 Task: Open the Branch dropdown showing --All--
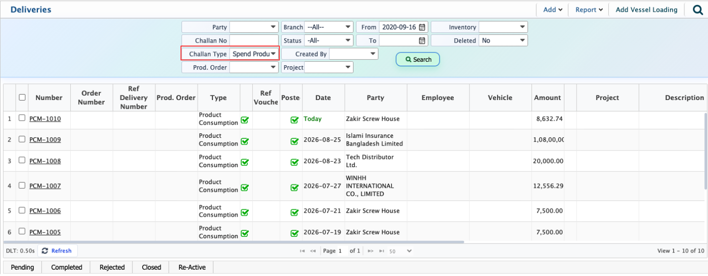click(x=328, y=27)
